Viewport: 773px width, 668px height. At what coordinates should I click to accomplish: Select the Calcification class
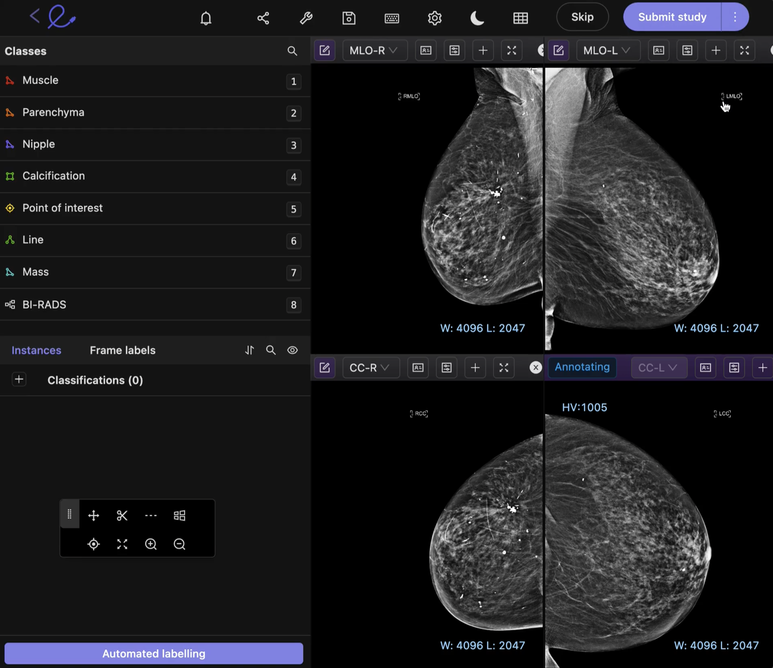point(53,176)
